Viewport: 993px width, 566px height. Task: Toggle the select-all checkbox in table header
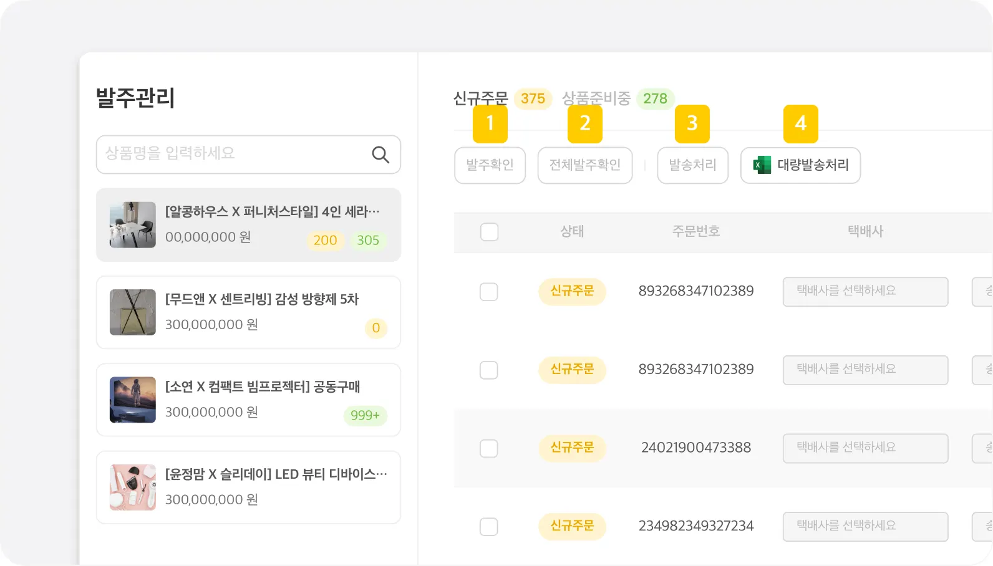tap(490, 232)
